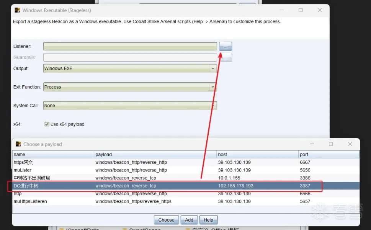Image resolution: width=371 pixels, height=230 pixels.
Task: Open the Listener browse (...) button
Action: coord(225,46)
